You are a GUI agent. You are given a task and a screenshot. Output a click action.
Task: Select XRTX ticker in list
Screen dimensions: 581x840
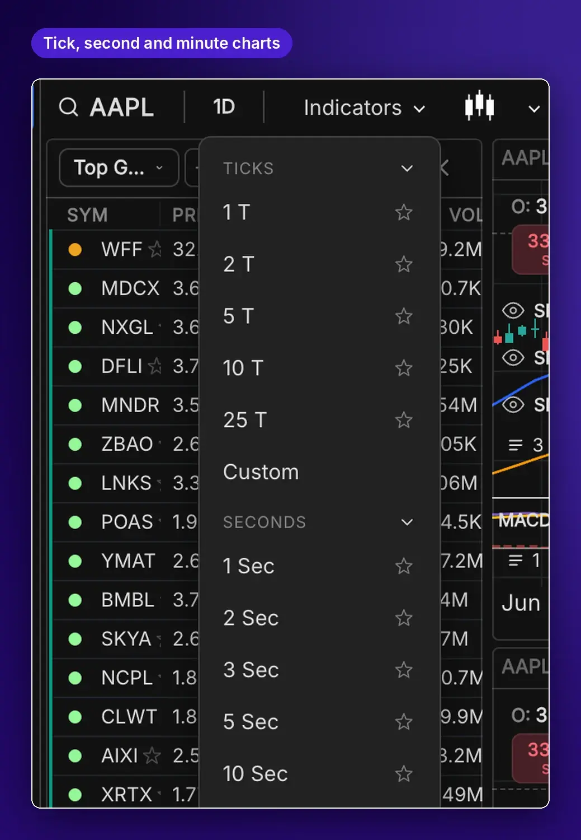tap(127, 794)
